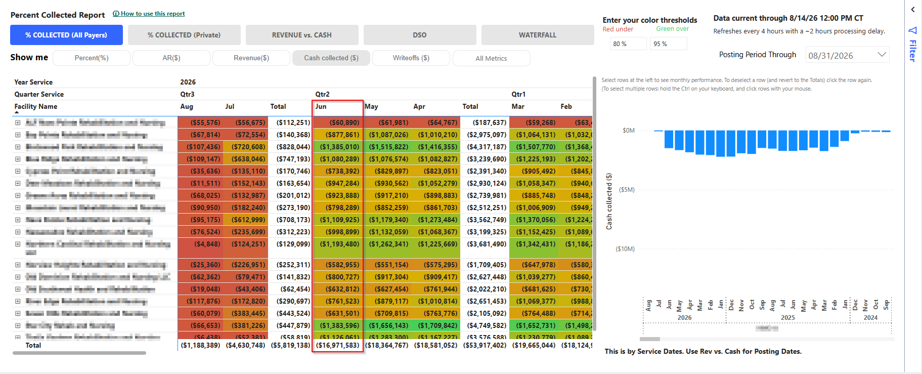Viewport: 922px width, 374px height.
Task: Select the Writeoffs ($) metric option
Action: pos(411,58)
